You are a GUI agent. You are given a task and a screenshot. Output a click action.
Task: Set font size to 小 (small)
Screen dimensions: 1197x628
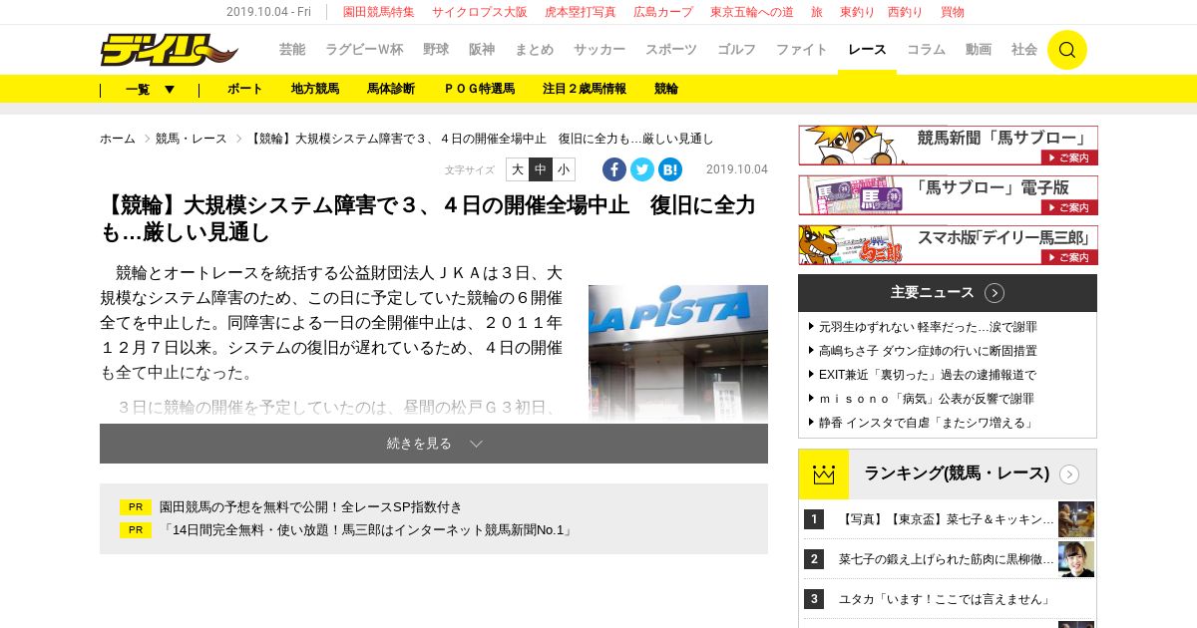point(564,169)
